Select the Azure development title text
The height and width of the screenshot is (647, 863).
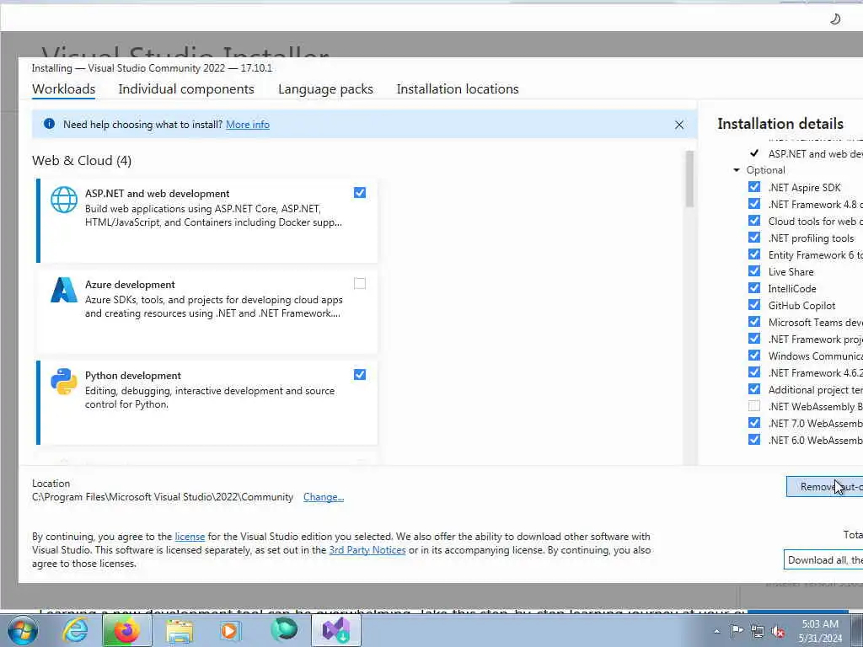point(130,285)
